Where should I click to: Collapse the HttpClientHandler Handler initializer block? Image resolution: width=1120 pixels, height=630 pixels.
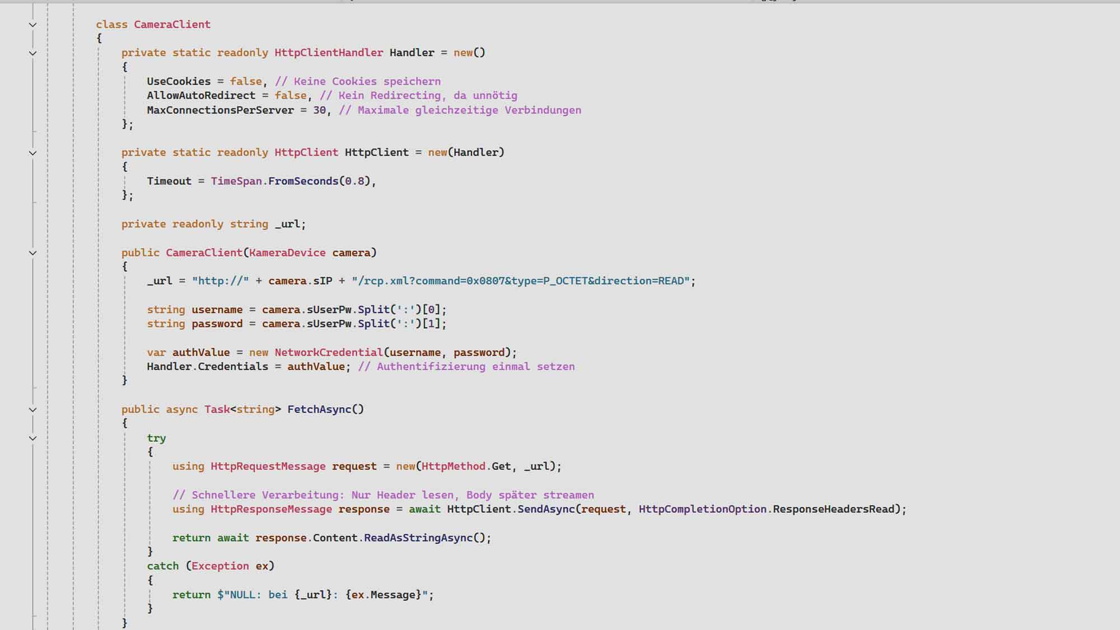32,53
